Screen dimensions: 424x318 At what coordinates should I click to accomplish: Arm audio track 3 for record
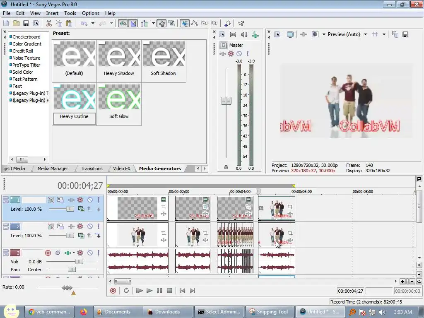coord(48,253)
